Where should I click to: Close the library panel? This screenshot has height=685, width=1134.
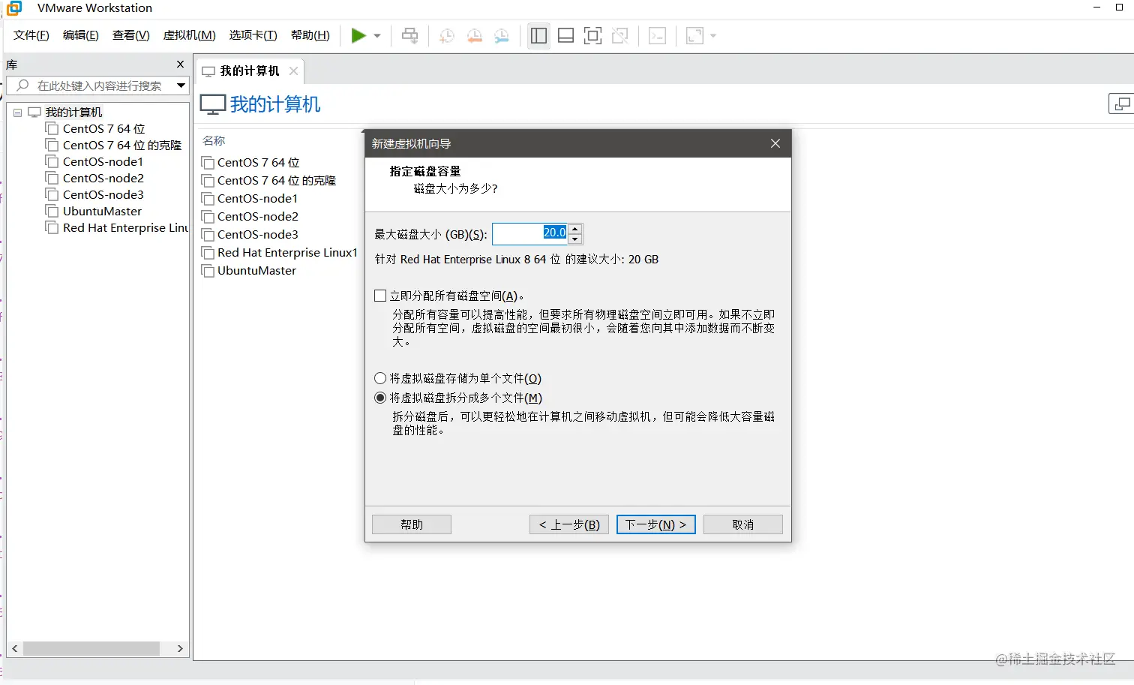(180, 65)
